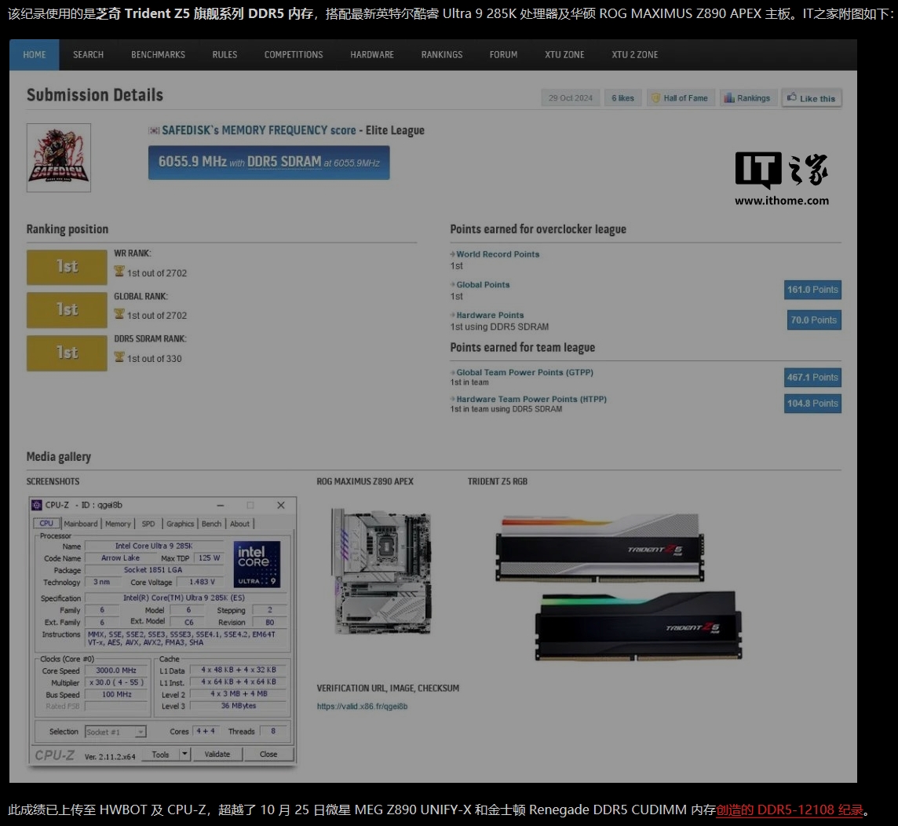The height and width of the screenshot is (826, 898).
Task: Click the trophy icon beside Global rank
Action: 119,314
